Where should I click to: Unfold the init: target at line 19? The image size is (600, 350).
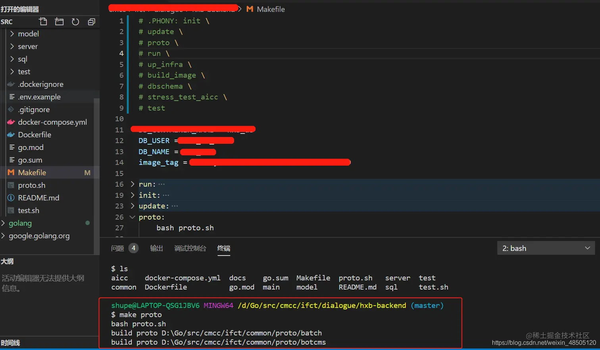[x=133, y=195]
